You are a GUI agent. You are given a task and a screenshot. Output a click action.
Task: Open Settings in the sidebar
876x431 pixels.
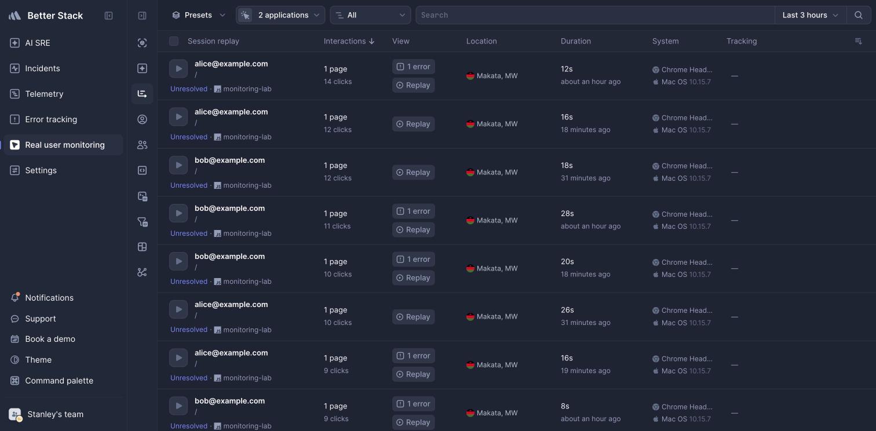pos(64,170)
